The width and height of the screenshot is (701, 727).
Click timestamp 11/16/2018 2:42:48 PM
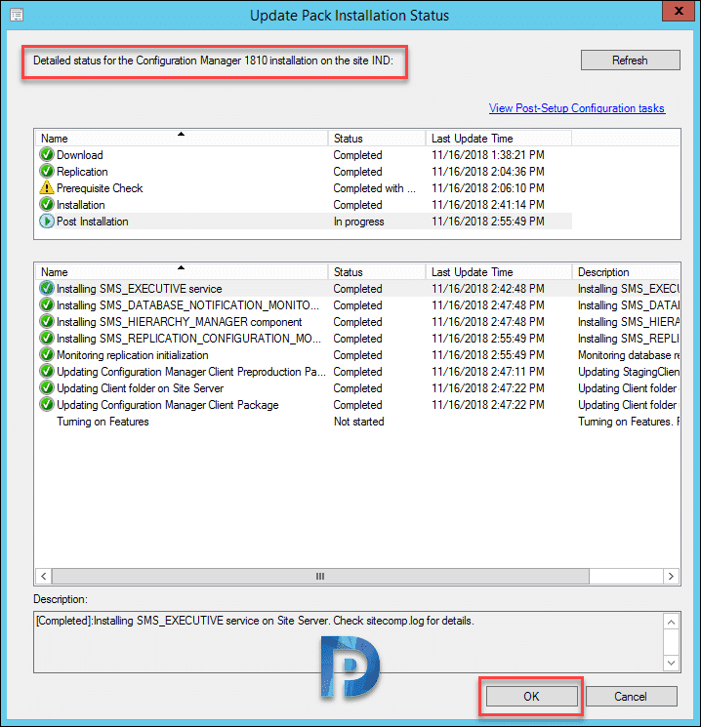click(x=487, y=289)
